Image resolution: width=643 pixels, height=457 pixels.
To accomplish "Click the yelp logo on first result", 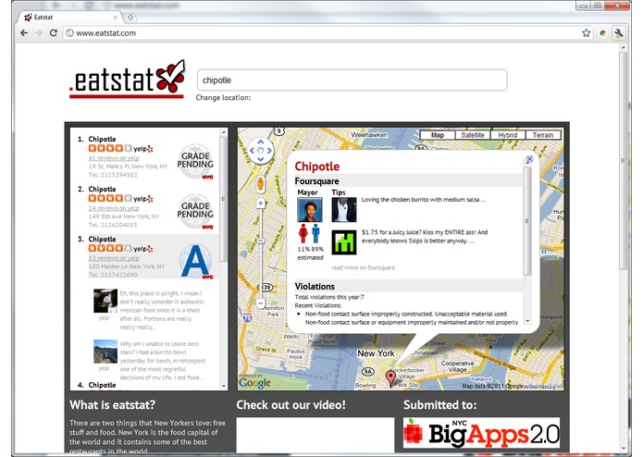I will (143, 149).
